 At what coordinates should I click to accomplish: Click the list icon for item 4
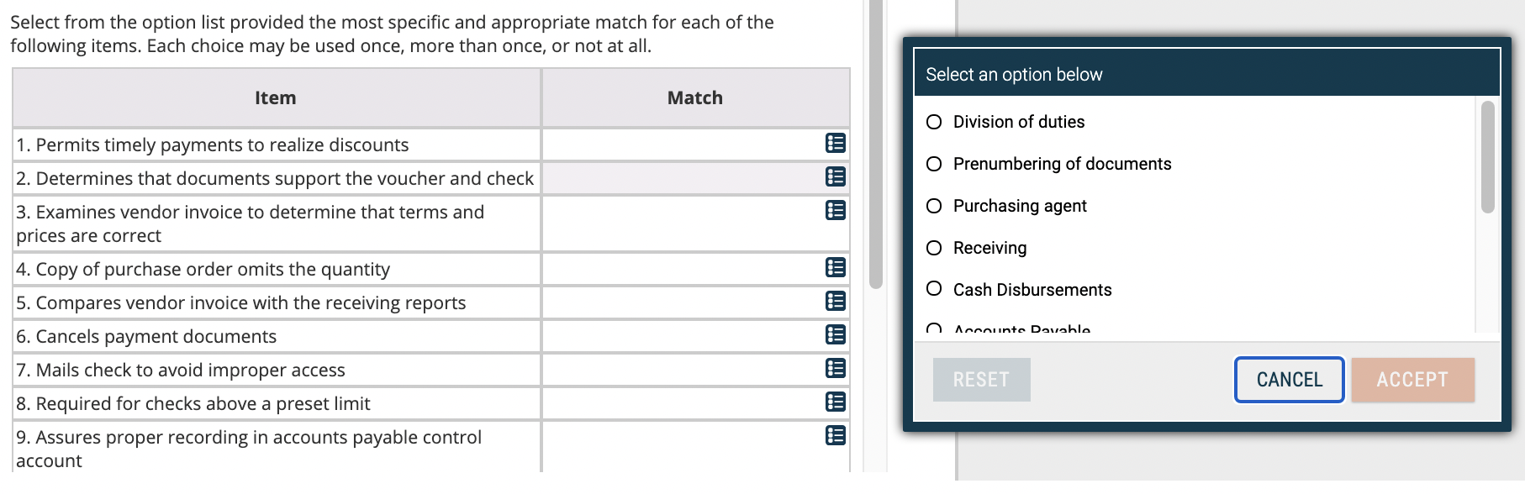pyautogui.click(x=833, y=268)
